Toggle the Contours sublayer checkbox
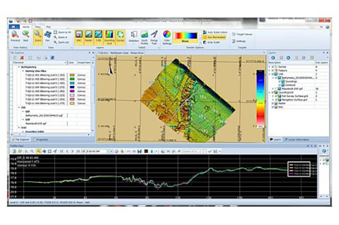This screenshot has height=225, width=339. pos(280,85)
